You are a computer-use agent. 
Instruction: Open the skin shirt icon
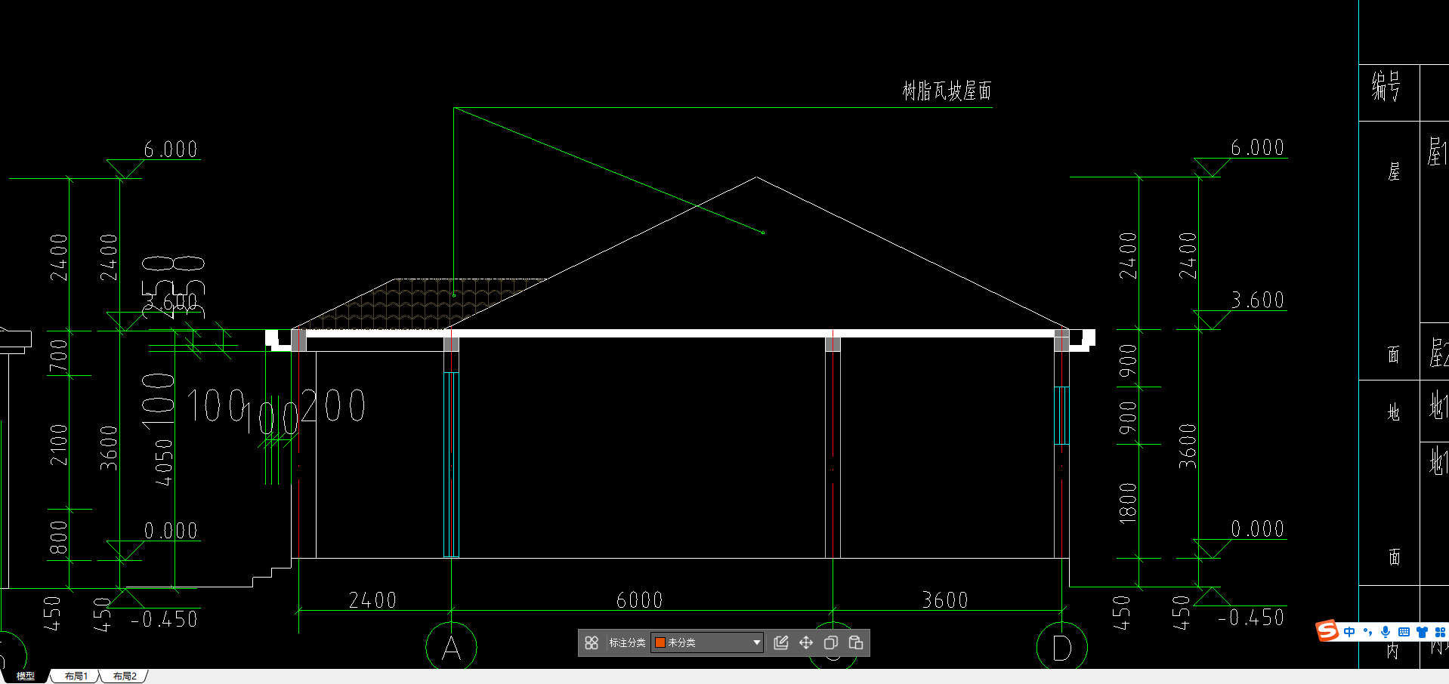tap(1422, 632)
